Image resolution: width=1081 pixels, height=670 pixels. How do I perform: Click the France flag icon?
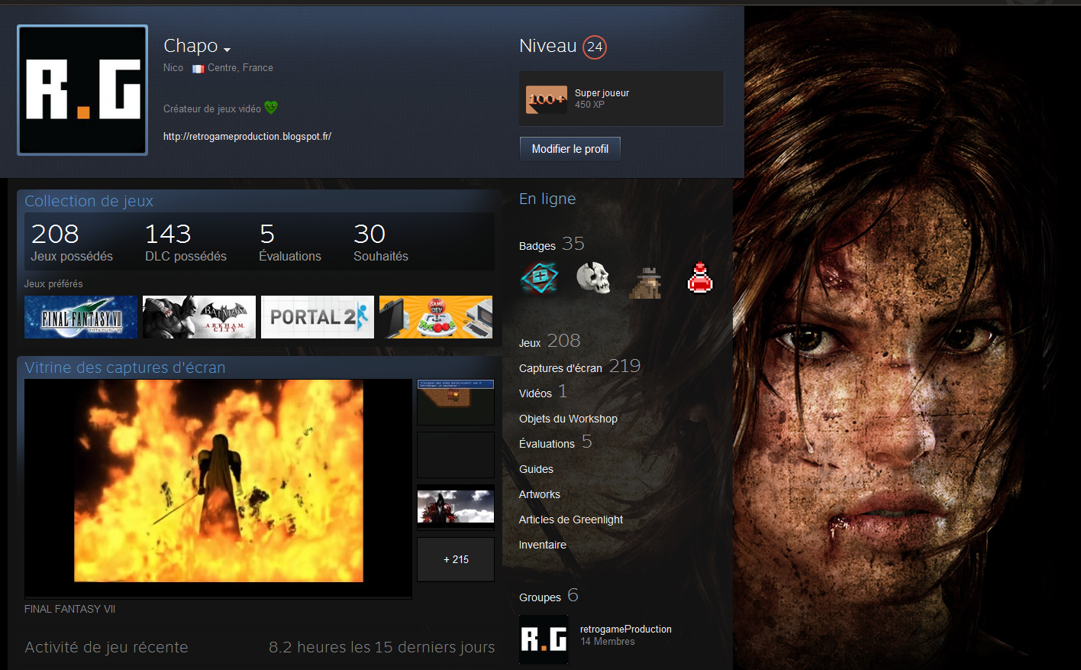[198, 68]
